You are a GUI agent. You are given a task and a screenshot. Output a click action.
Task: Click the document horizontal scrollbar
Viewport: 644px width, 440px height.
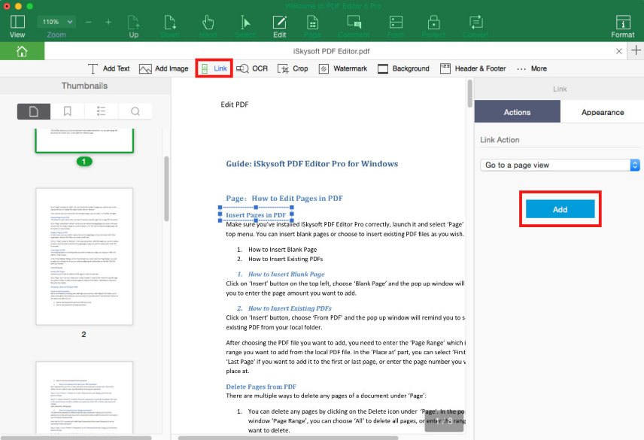tap(287, 438)
